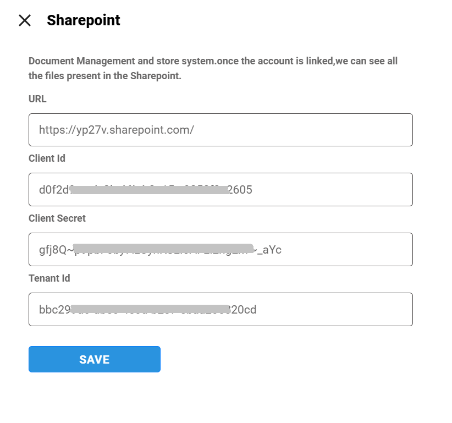Click the '2605' ending of Client Id
Screen dimensions: 452x423
(241, 190)
